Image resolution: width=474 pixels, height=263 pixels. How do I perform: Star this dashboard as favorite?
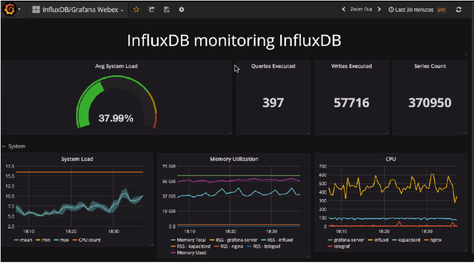click(x=136, y=9)
